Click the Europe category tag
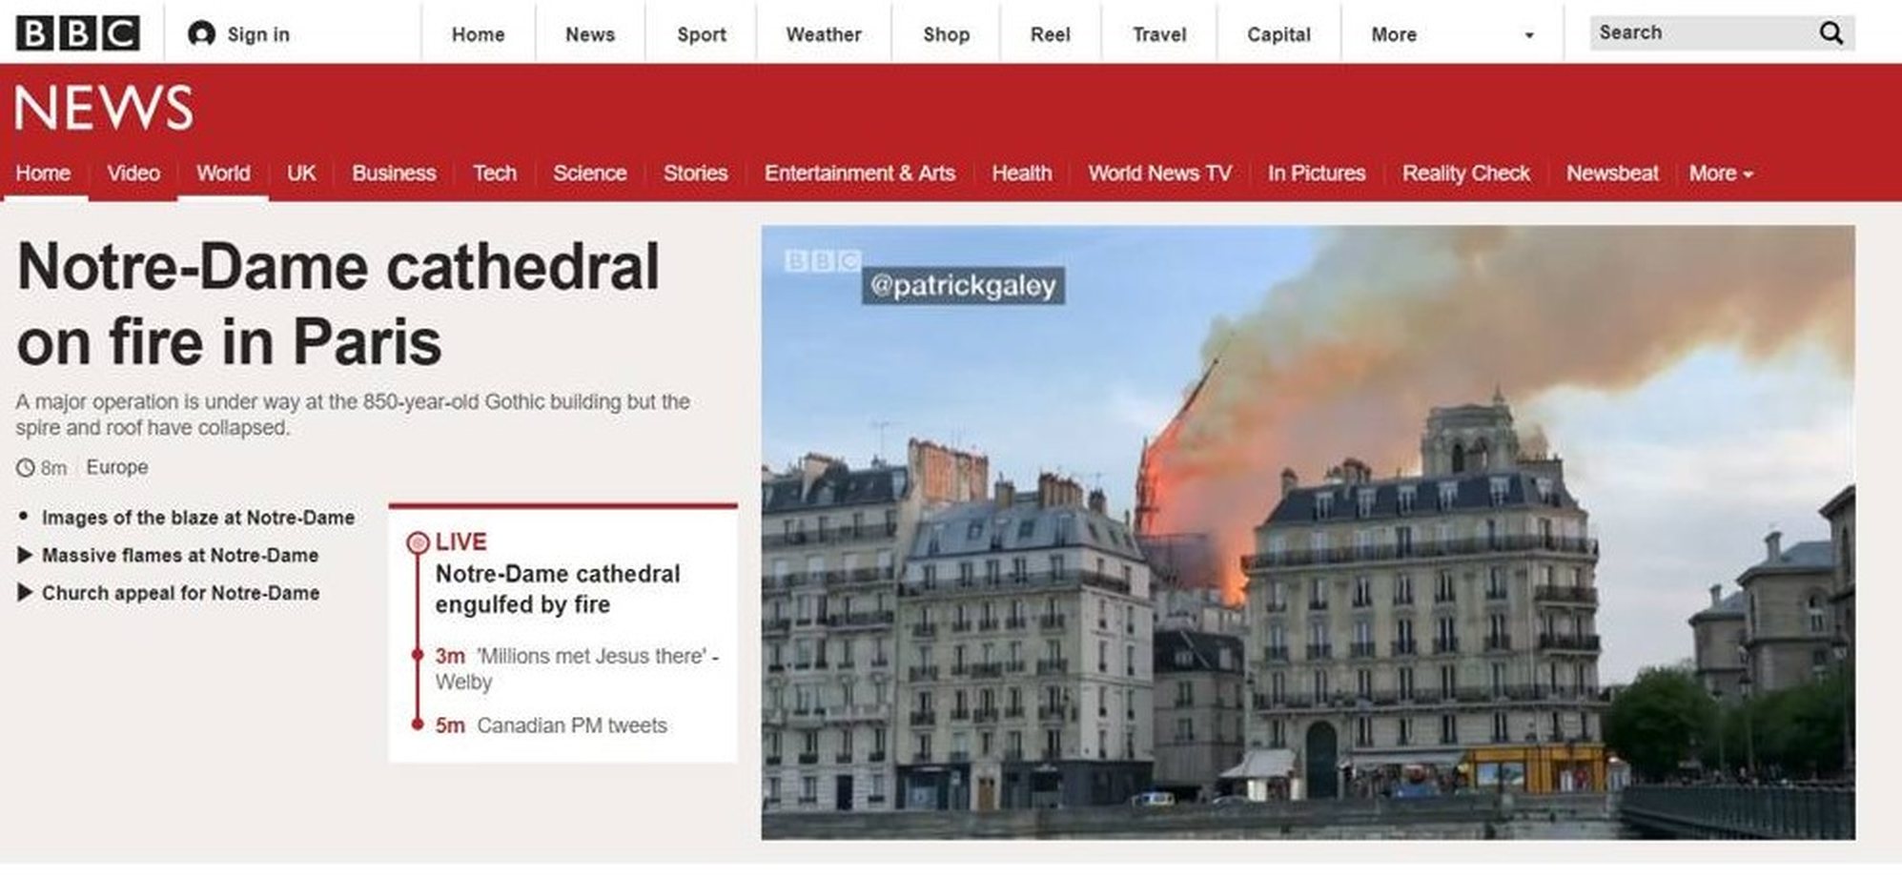Viewport: 1902px width, 877px height. click(117, 467)
